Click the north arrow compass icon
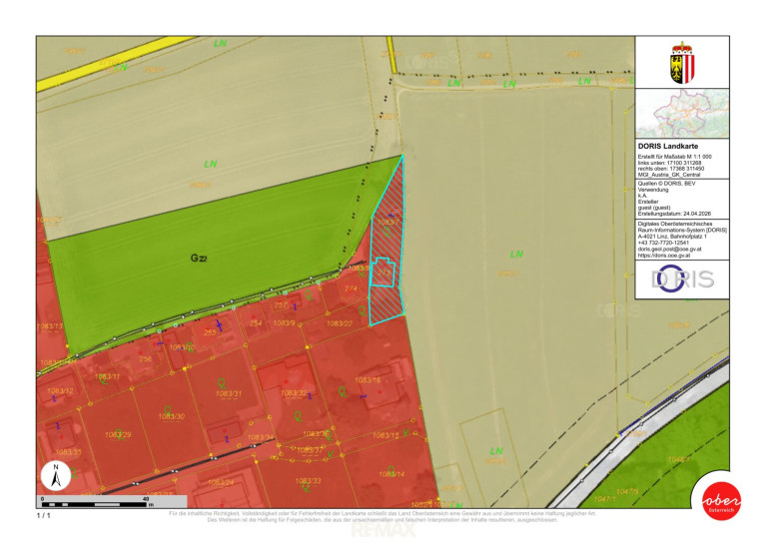The width and height of the screenshot is (769, 544). point(57,477)
